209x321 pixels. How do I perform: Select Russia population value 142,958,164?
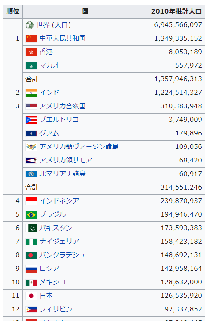(x=181, y=269)
